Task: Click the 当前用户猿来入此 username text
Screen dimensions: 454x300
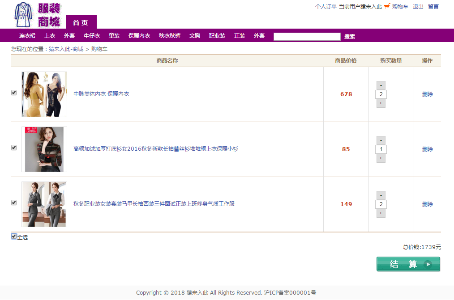Action: click(x=360, y=6)
